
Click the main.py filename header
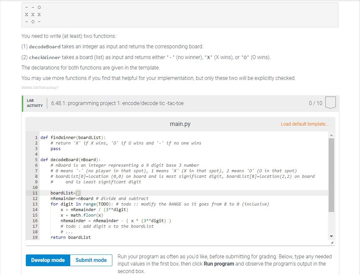coord(180,124)
